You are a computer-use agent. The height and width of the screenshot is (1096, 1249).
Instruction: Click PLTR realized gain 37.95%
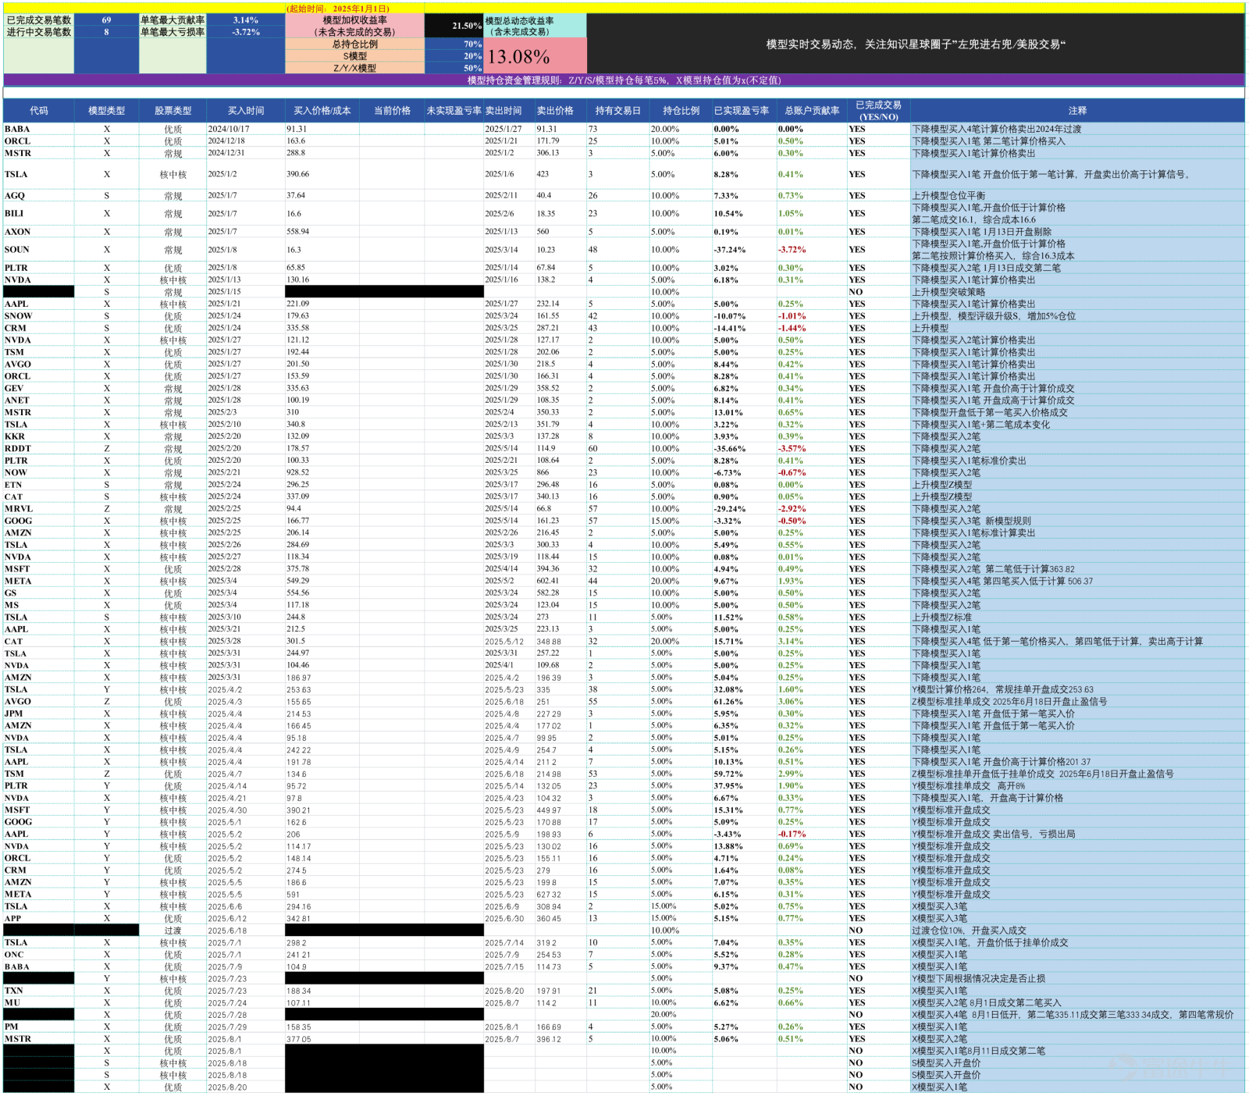coord(744,786)
